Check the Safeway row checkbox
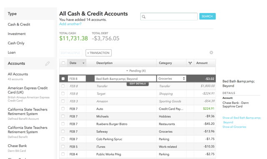The width and height of the screenshot is (267, 159). click(63, 131)
